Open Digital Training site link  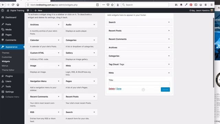coord(15,10)
